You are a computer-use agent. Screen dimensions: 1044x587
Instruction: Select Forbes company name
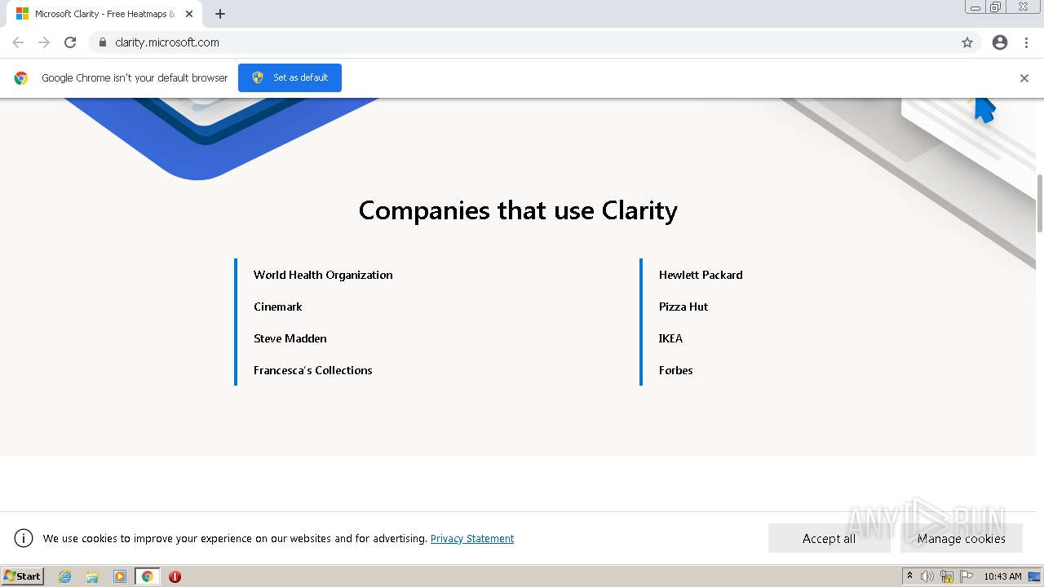[x=676, y=370]
